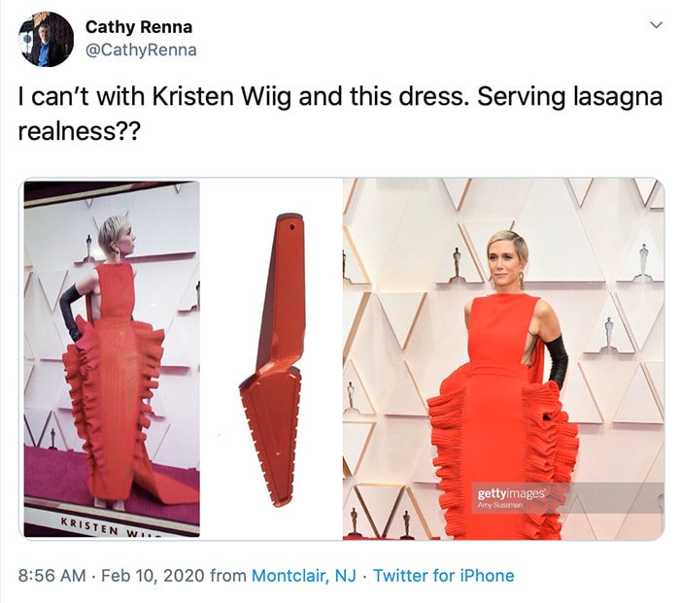
Task: Click the Twitter for iPhone source link
Action: (x=444, y=576)
